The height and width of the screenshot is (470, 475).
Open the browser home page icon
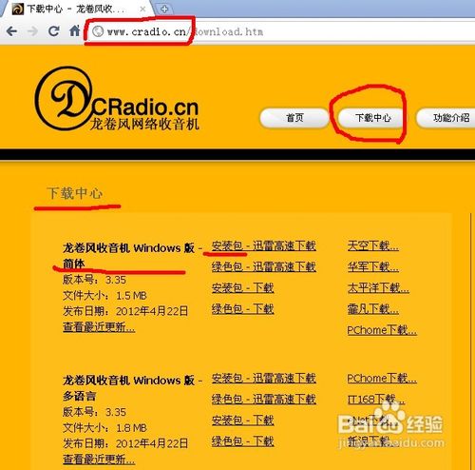[x=75, y=30]
